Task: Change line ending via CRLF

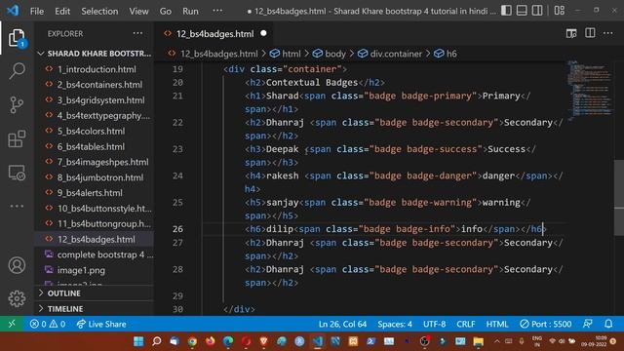Action: tap(466, 324)
